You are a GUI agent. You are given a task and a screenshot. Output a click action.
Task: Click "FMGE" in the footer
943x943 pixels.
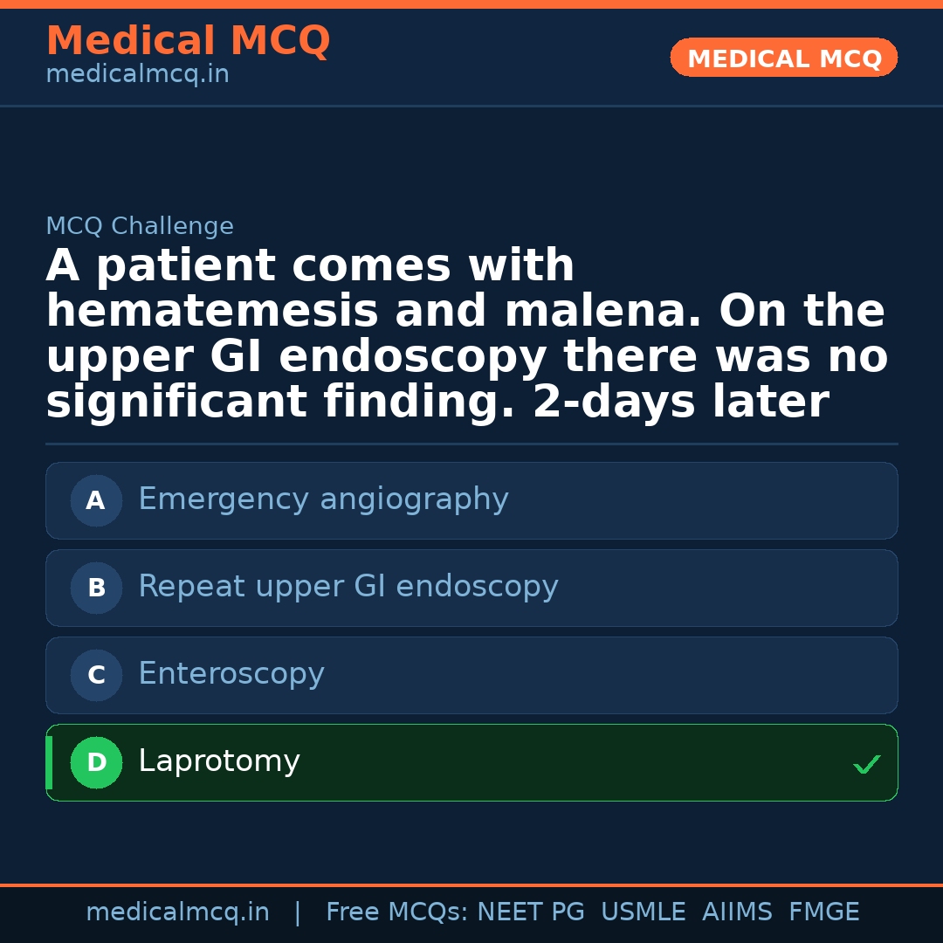(x=823, y=912)
